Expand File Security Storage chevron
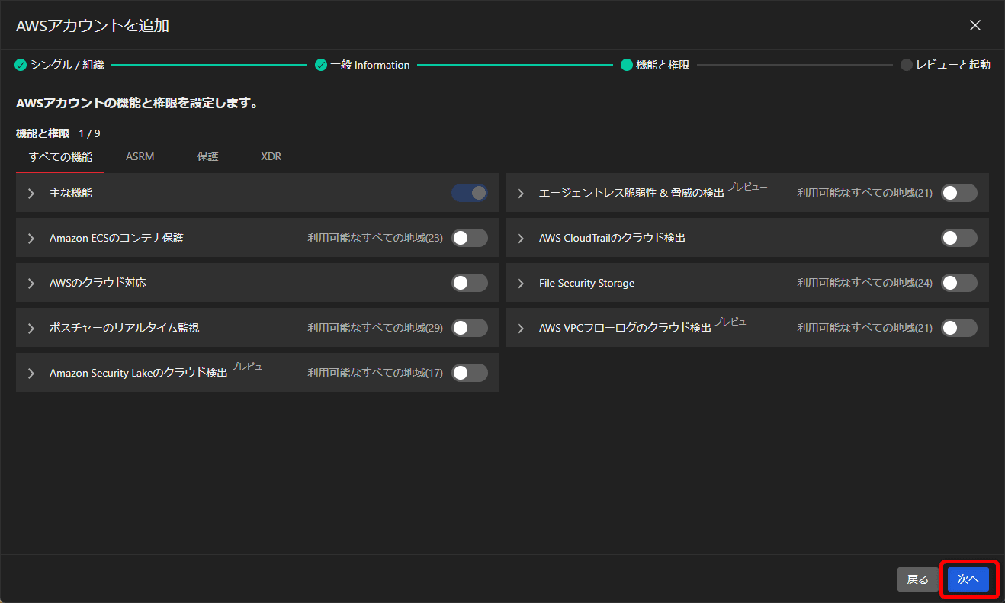Screen dimensions: 1005x603 point(521,284)
